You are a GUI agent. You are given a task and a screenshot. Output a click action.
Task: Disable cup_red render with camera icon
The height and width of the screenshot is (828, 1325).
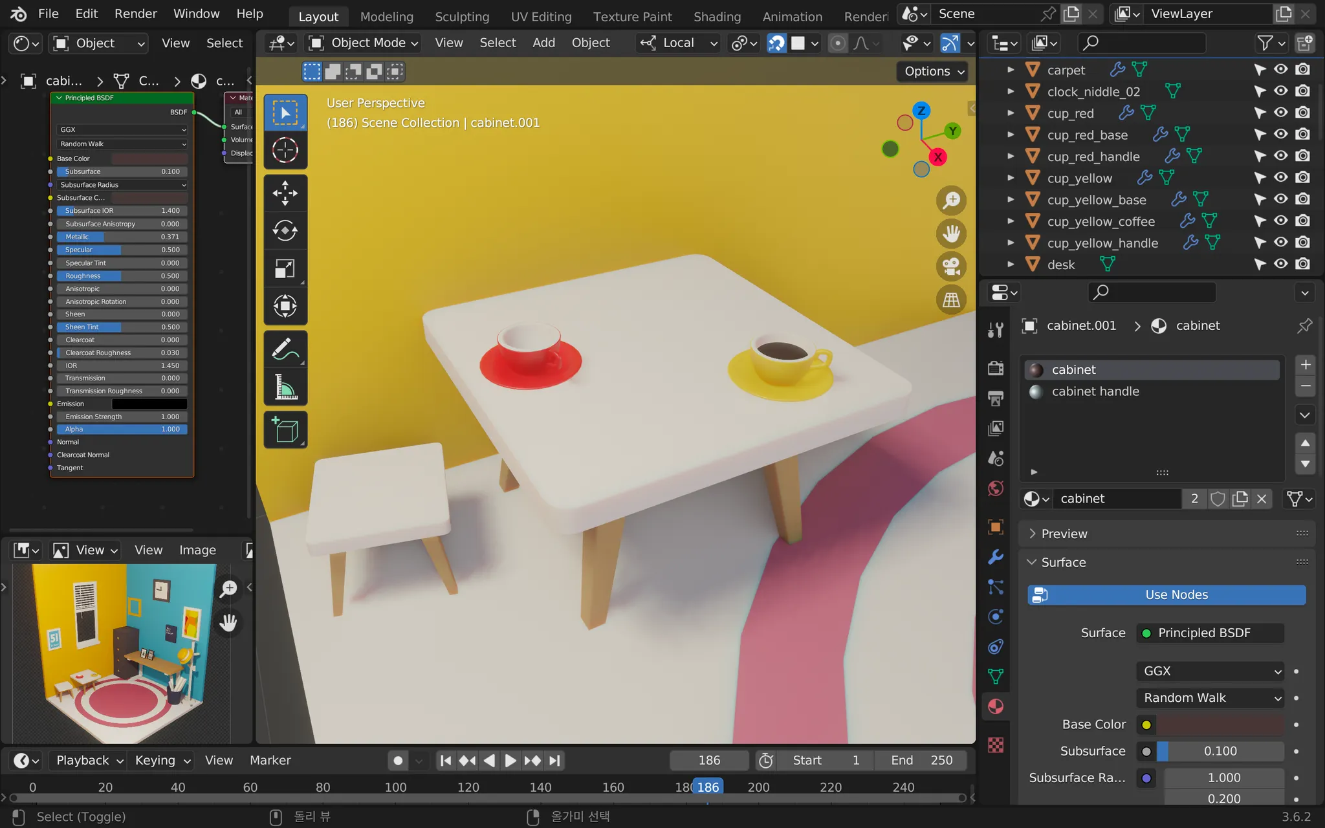(x=1303, y=113)
